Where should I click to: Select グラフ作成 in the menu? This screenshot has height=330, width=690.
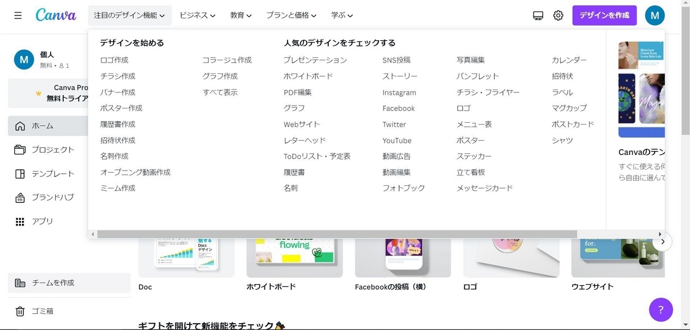pos(220,76)
